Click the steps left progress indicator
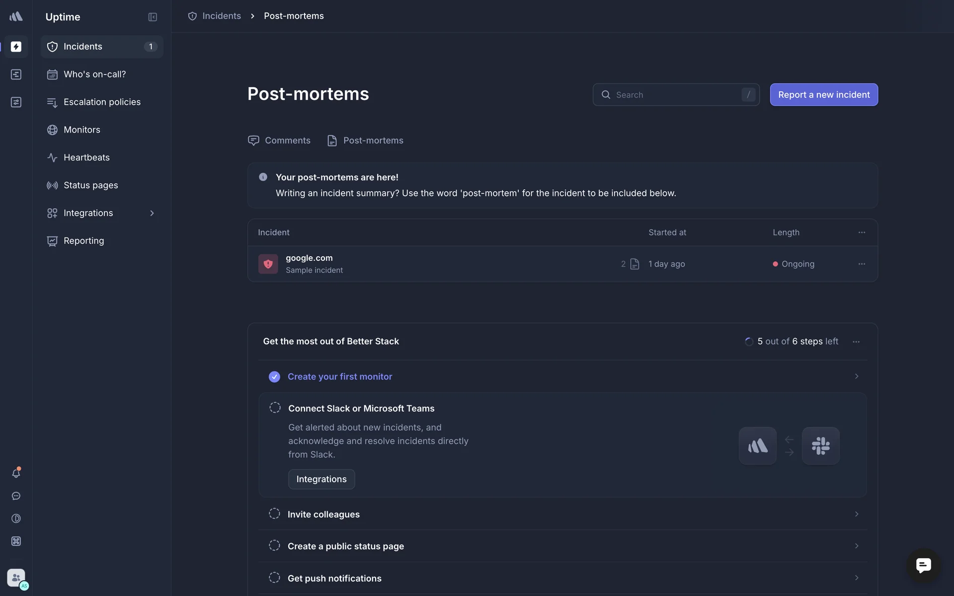 791,341
